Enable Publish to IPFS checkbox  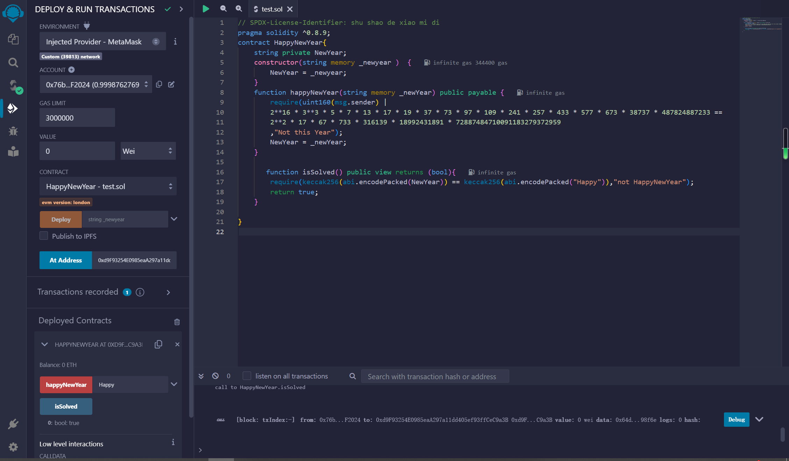44,236
